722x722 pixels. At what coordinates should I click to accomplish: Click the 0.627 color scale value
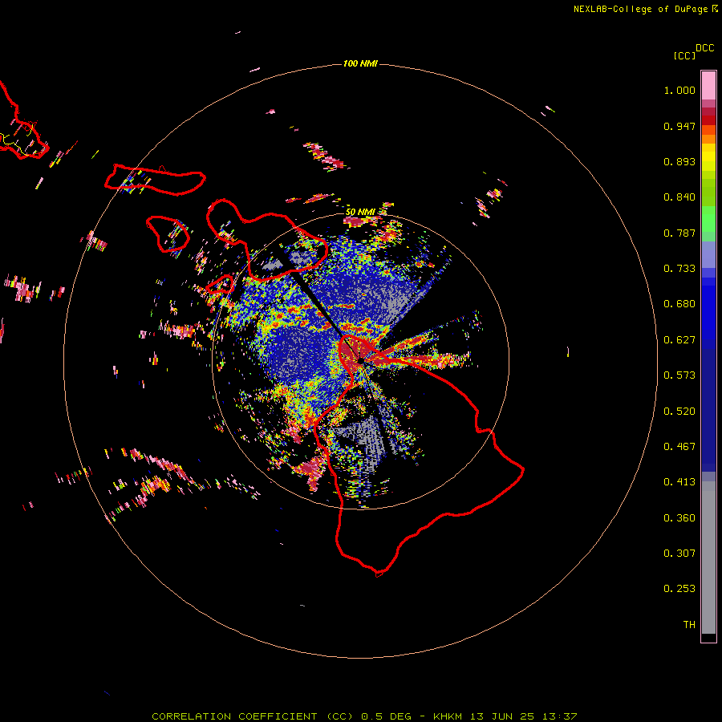click(x=679, y=340)
